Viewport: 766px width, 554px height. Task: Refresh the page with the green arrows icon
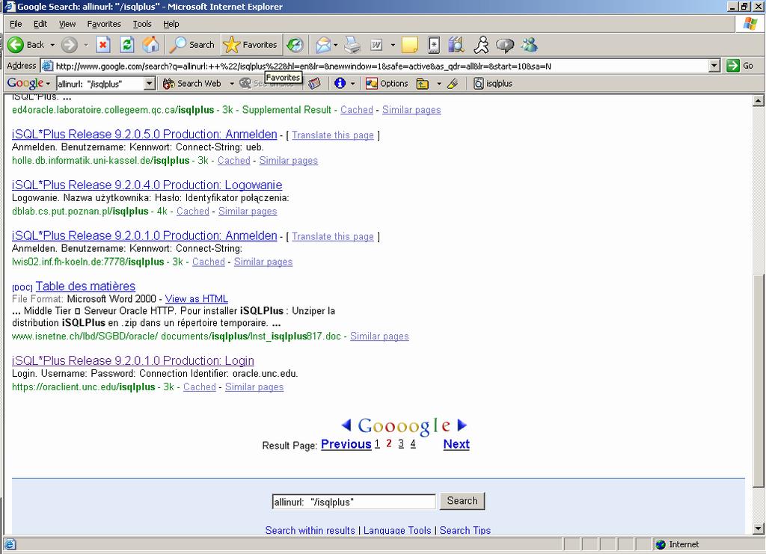click(x=127, y=45)
